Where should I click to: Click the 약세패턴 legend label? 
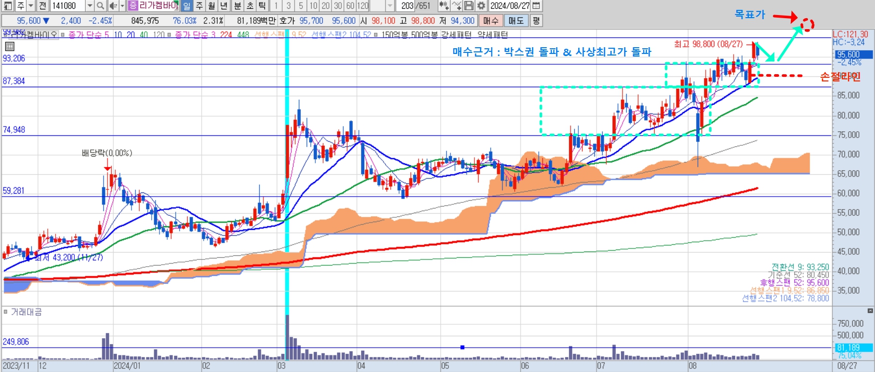(x=493, y=35)
